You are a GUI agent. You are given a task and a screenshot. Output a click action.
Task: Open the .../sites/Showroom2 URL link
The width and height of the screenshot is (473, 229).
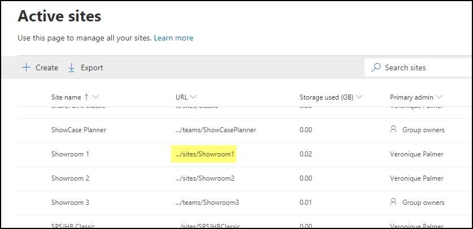tap(204, 178)
